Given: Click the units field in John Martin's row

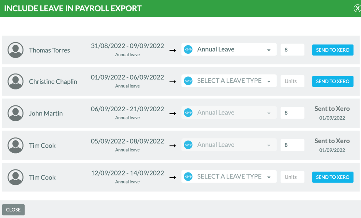Looking at the screenshot, I should pyautogui.click(x=292, y=113).
